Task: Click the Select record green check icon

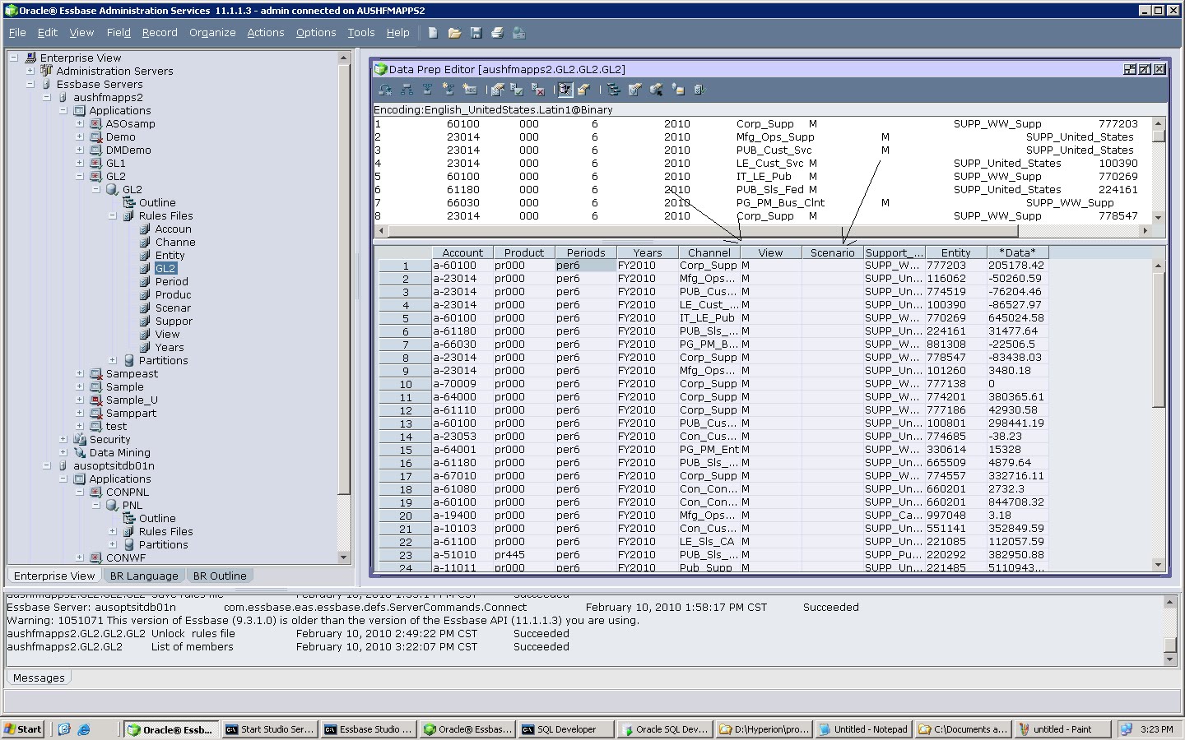Action: [516, 90]
